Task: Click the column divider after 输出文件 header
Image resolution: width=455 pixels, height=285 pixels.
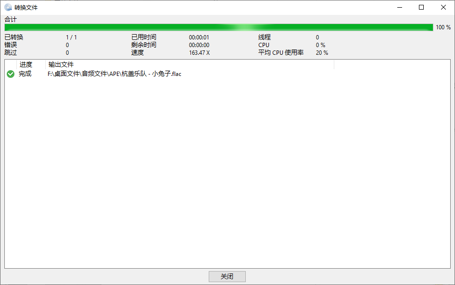Action: 334,64
